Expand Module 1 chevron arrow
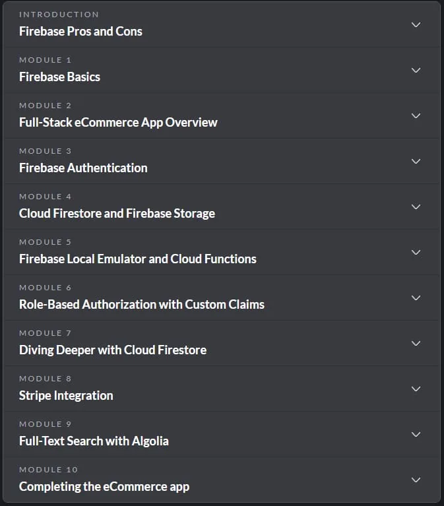 tap(416, 71)
